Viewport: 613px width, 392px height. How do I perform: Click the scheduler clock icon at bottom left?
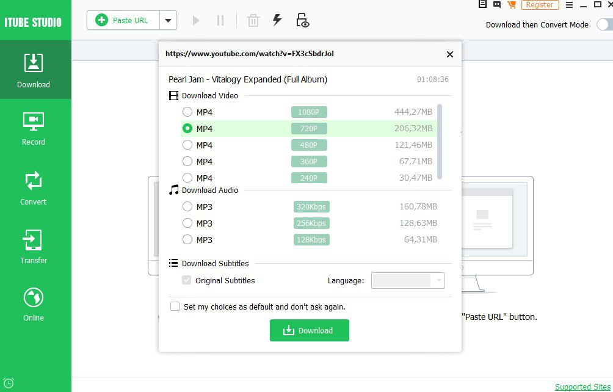tap(8, 384)
